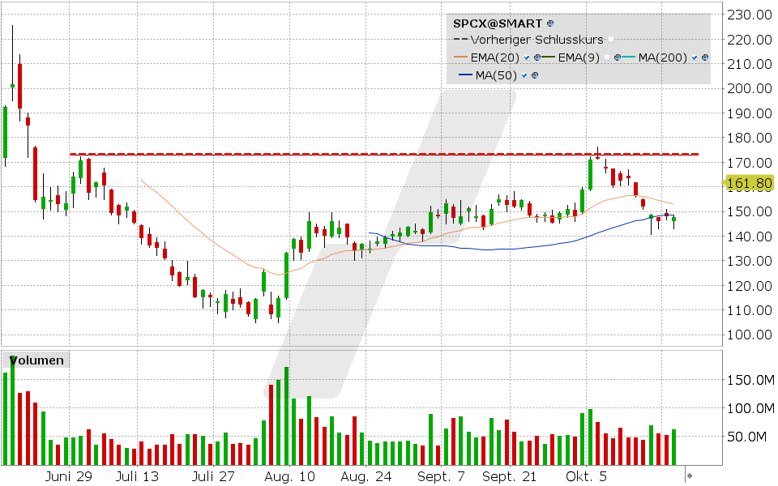Click the 200.00 price axis label

(750, 88)
